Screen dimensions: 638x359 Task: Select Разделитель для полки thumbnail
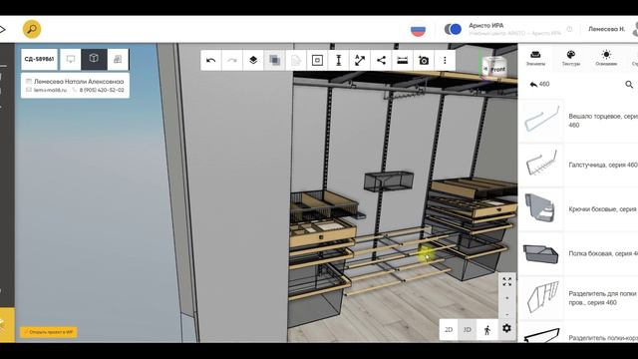tap(541, 298)
